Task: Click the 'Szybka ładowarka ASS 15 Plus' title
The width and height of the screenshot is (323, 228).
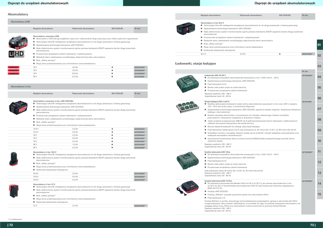Action: point(218,181)
